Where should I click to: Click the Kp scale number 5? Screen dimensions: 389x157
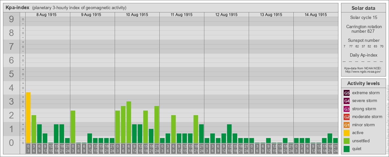click(x=11, y=74)
